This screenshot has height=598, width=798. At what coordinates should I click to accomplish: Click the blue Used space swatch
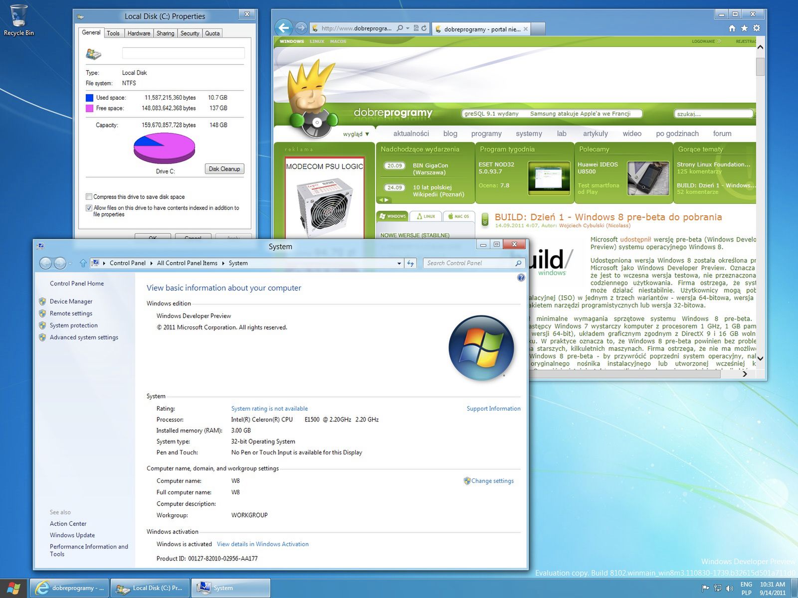(x=89, y=98)
